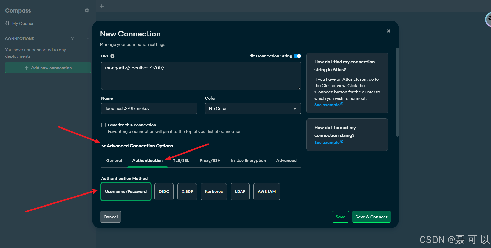Viewport: 491px width, 248px height.
Task: Select X.509 authentication method
Action: click(x=187, y=191)
